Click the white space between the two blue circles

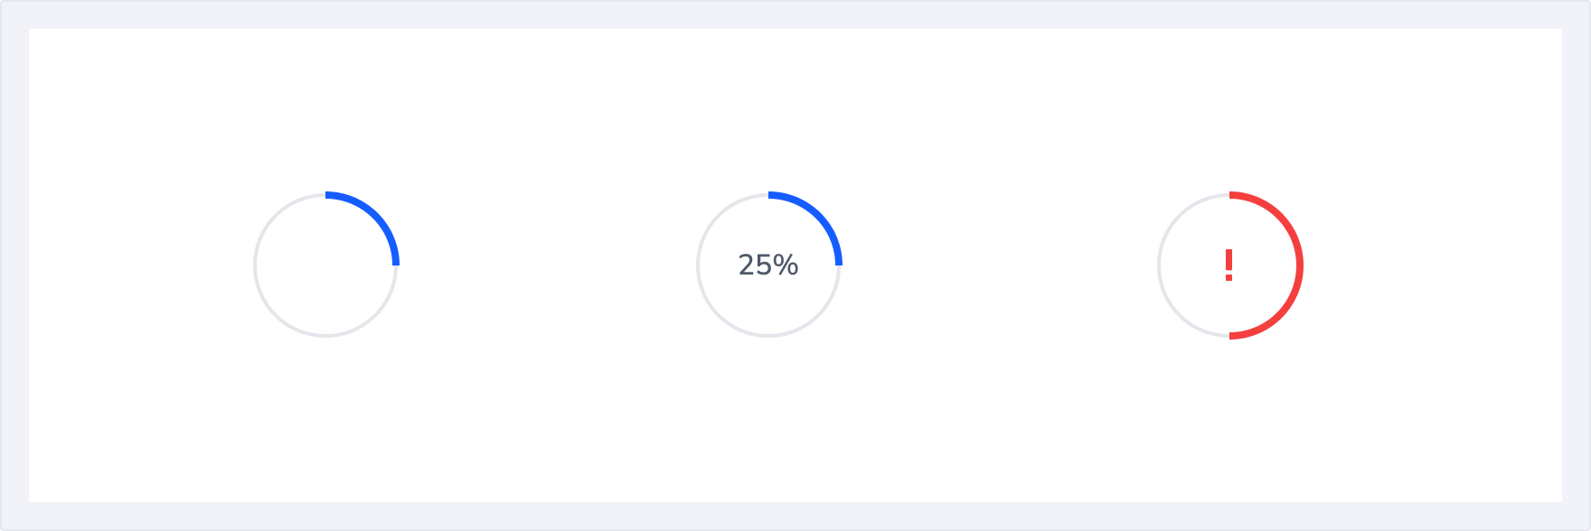pos(547,265)
